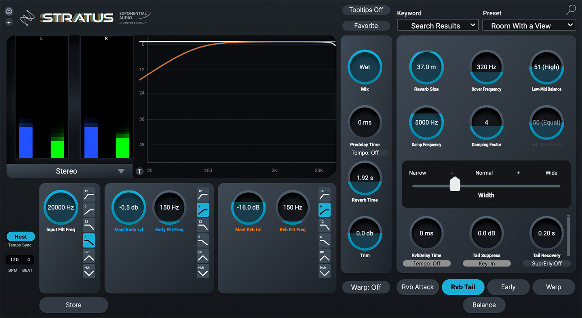Click the Reverb Time 1.92 s knob
The width and height of the screenshot is (582, 318).
pyautogui.click(x=365, y=178)
